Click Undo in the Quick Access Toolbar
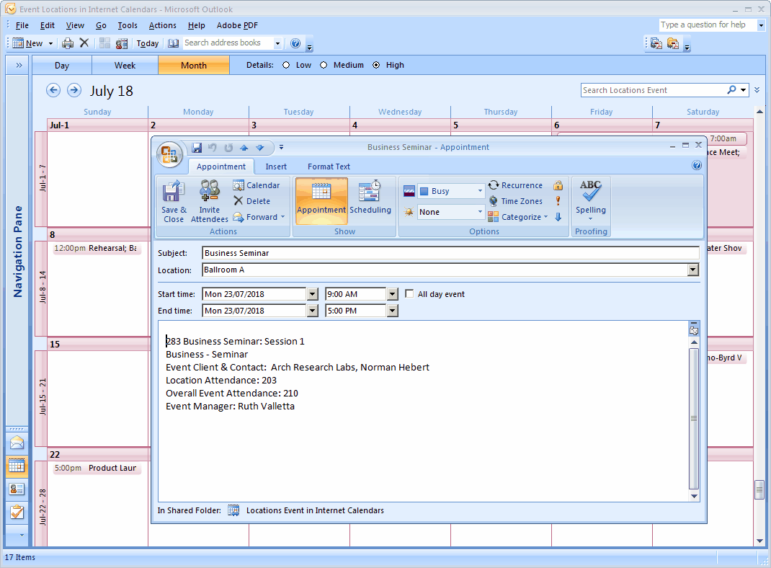The height and width of the screenshot is (568, 771). [x=213, y=148]
